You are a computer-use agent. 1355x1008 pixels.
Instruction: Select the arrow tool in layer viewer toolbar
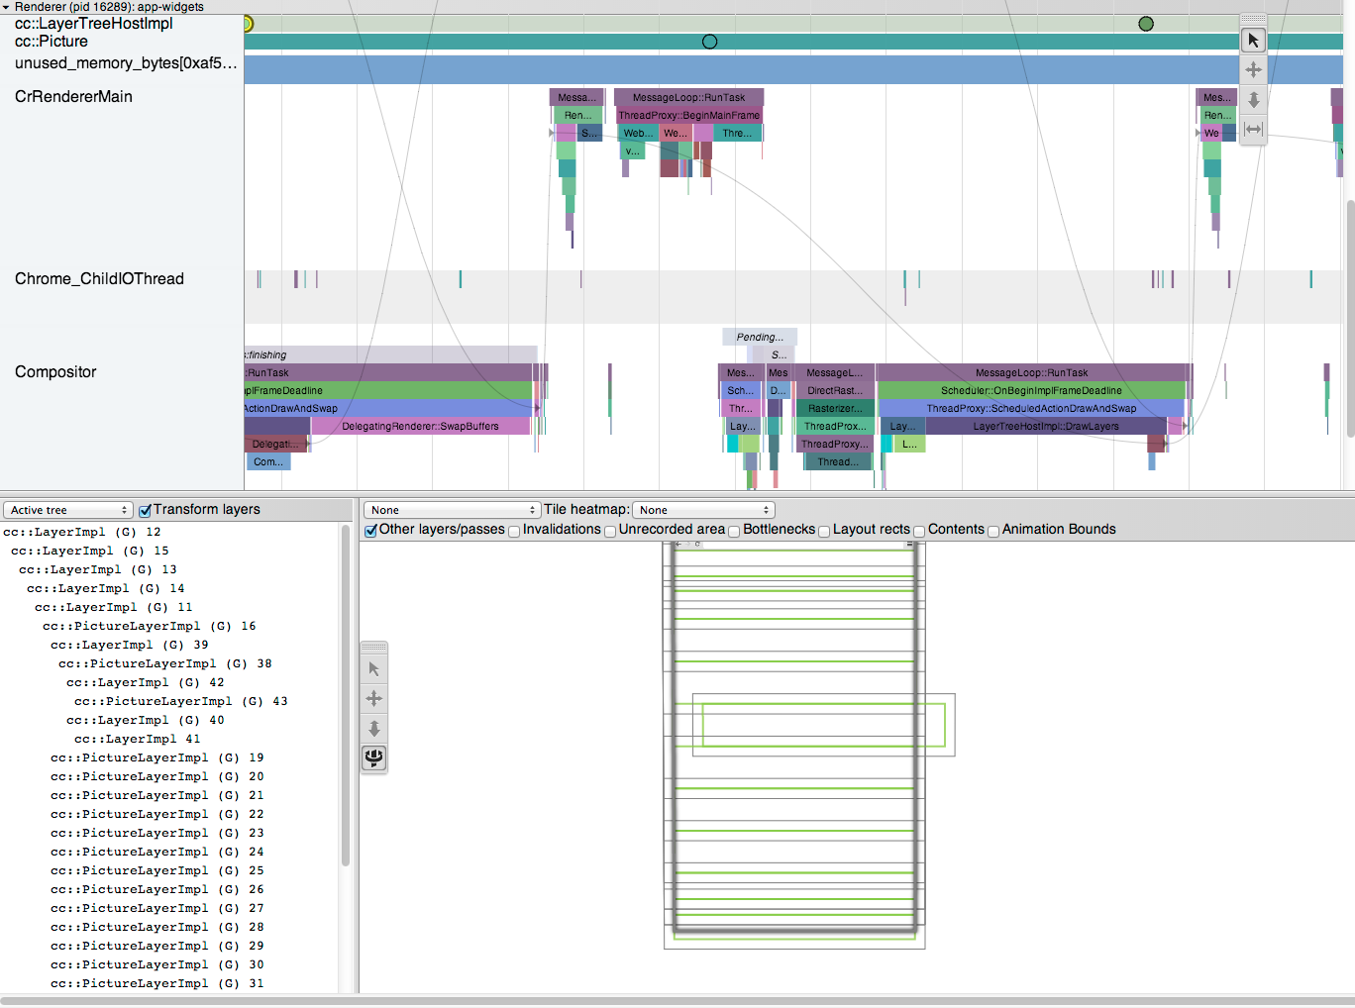(x=374, y=669)
